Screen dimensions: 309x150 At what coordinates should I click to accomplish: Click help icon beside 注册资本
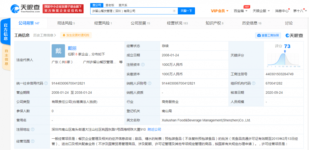(143, 65)
